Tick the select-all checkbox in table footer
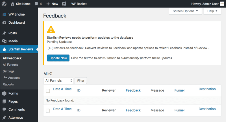This screenshot has height=122, width=226. point(48,110)
